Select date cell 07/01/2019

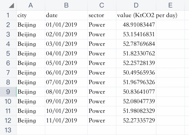click(x=66, y=82)
